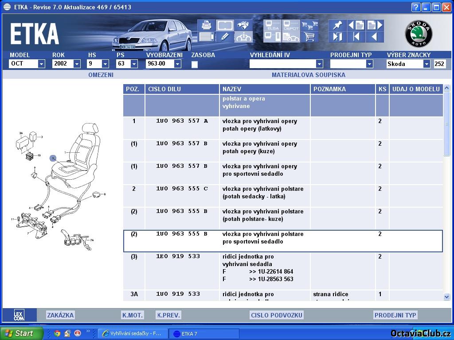454x340 pixels.
Task: Open the single shopping cart icon
Action: click(309, 37)
